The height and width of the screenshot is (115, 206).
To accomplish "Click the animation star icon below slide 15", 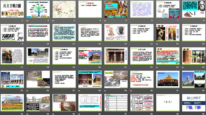I will [x=157, y=44].
